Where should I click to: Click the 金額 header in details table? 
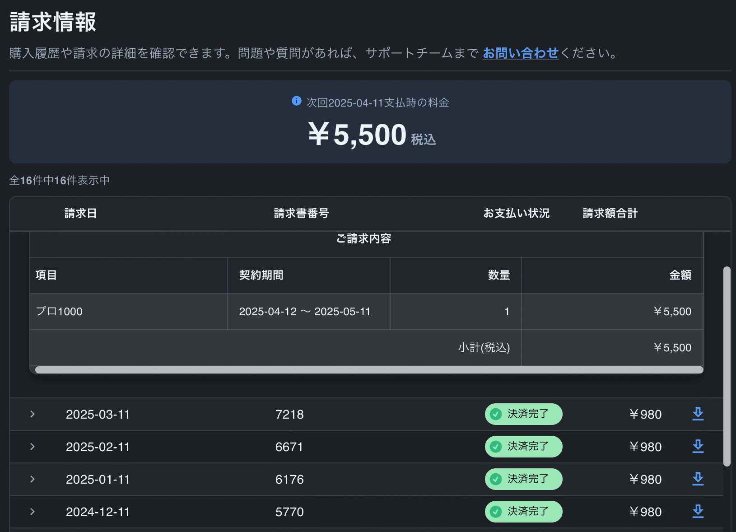[680, 275]
